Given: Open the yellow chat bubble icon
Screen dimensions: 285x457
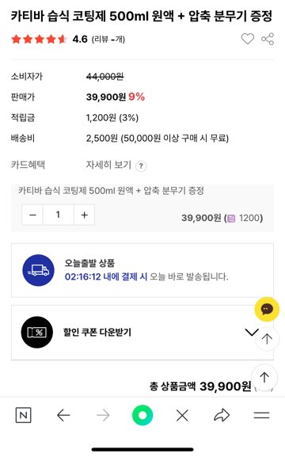Looking at the screenshot, I should 267,309.
